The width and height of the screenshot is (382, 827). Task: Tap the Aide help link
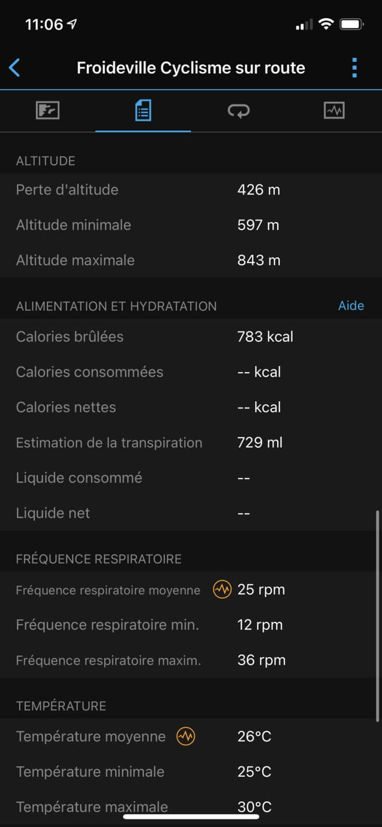click(x=351, y=306)
